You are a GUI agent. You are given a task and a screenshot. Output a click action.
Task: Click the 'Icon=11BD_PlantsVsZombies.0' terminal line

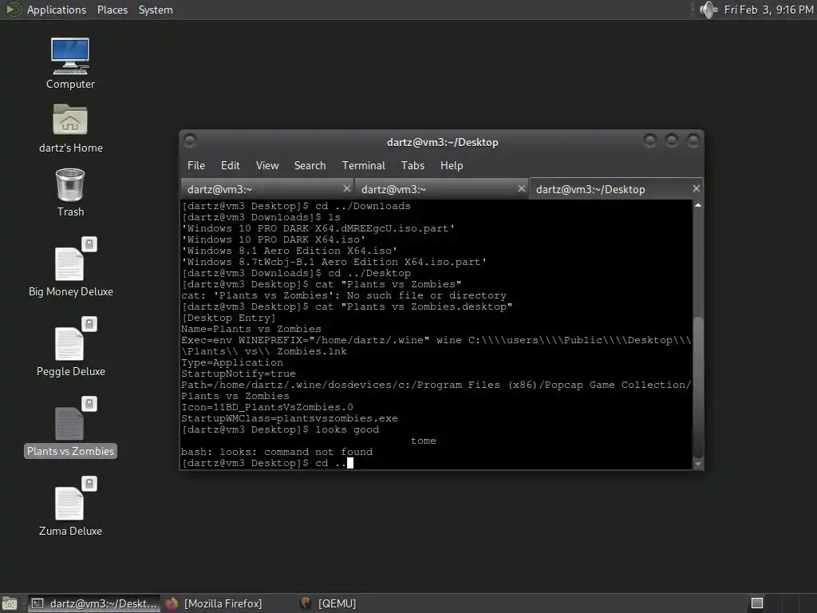266,407
